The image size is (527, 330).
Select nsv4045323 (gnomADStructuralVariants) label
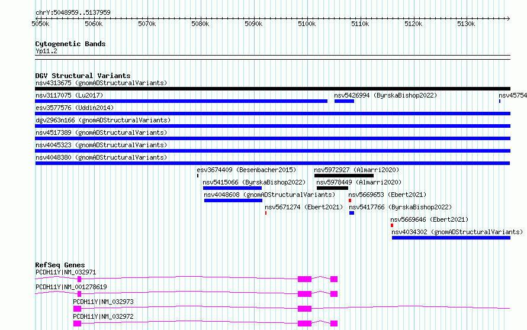click(101, 145)
